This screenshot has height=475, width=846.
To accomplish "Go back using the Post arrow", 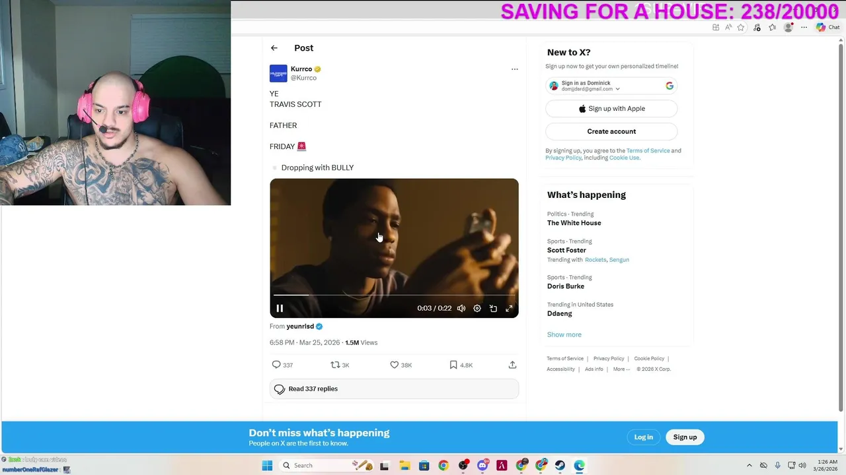I will pyautogui.click(x=274, y=48).
